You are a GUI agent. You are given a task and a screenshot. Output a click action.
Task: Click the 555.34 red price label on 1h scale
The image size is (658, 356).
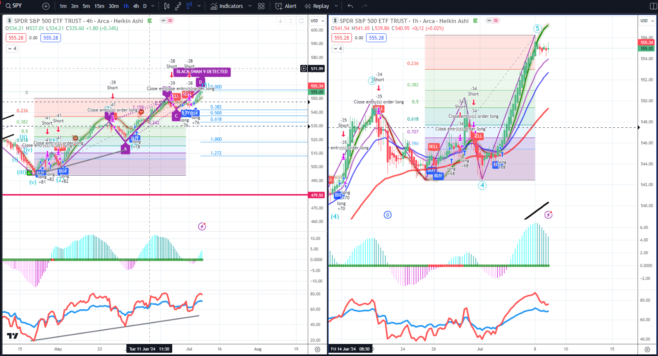(x=647, y=43)
